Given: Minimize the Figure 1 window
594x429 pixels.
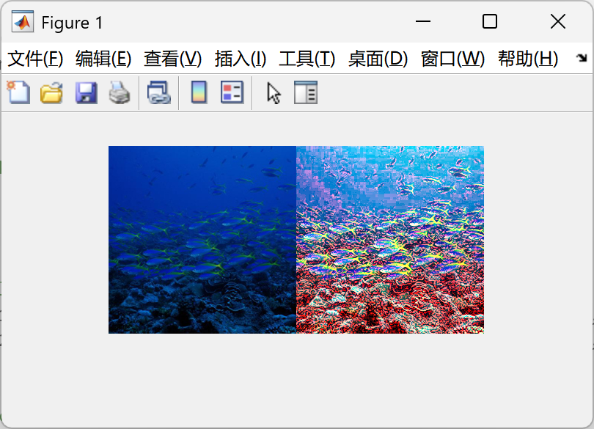Looking at the screenshot, I should (423, 21).
